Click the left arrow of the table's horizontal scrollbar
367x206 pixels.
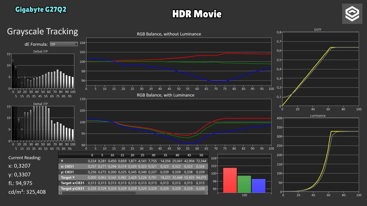coord(60,193)
